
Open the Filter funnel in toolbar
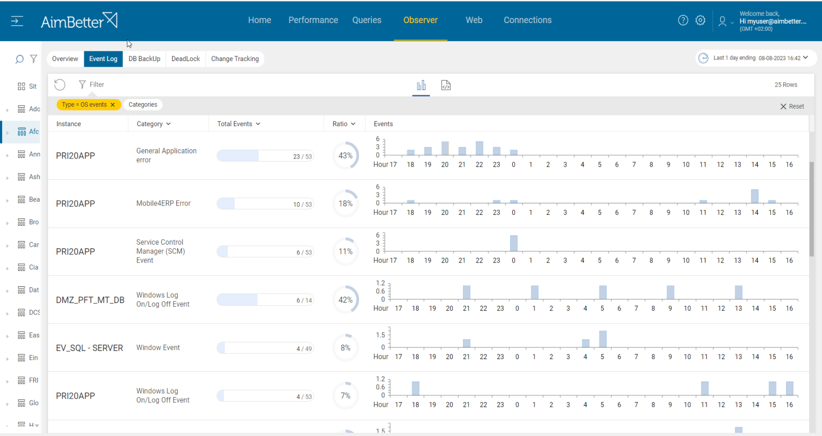pos(91,85)
